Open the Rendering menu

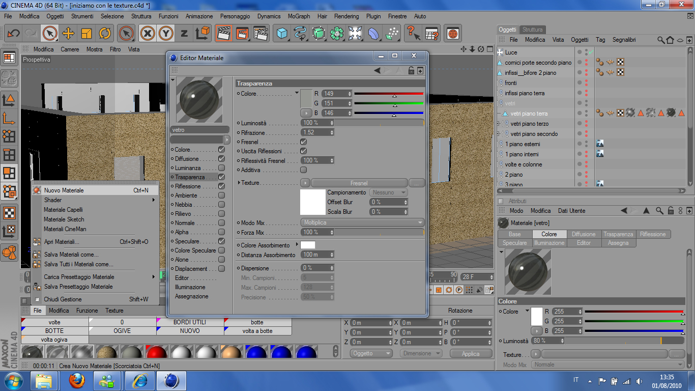click(346, 16)
